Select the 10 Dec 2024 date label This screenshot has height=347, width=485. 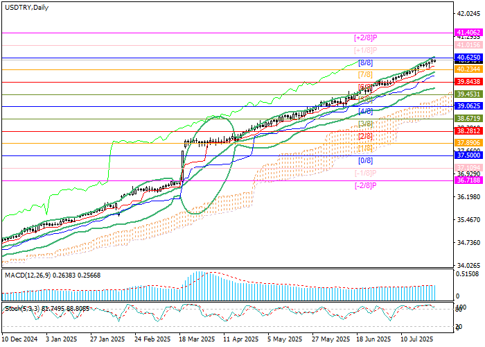[x=19, y=339]
